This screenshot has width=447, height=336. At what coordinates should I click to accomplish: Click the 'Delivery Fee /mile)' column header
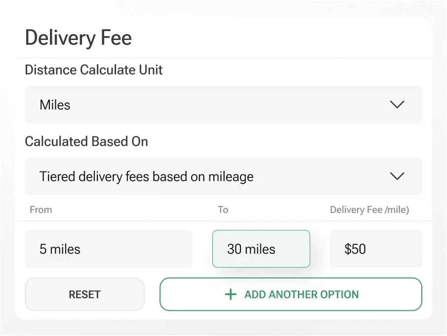point(369,210)
